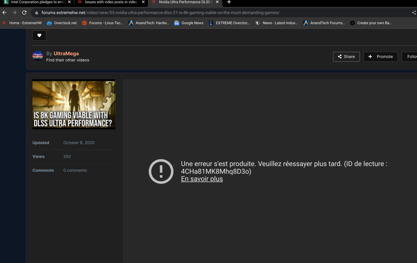
Task: Open the En savoir plus error link
Action: (x=202, y=179)
